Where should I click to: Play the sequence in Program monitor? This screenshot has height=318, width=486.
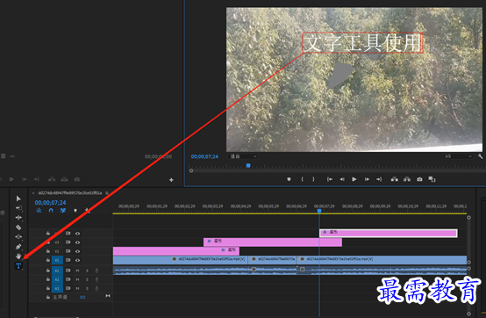tap(354, 179)
